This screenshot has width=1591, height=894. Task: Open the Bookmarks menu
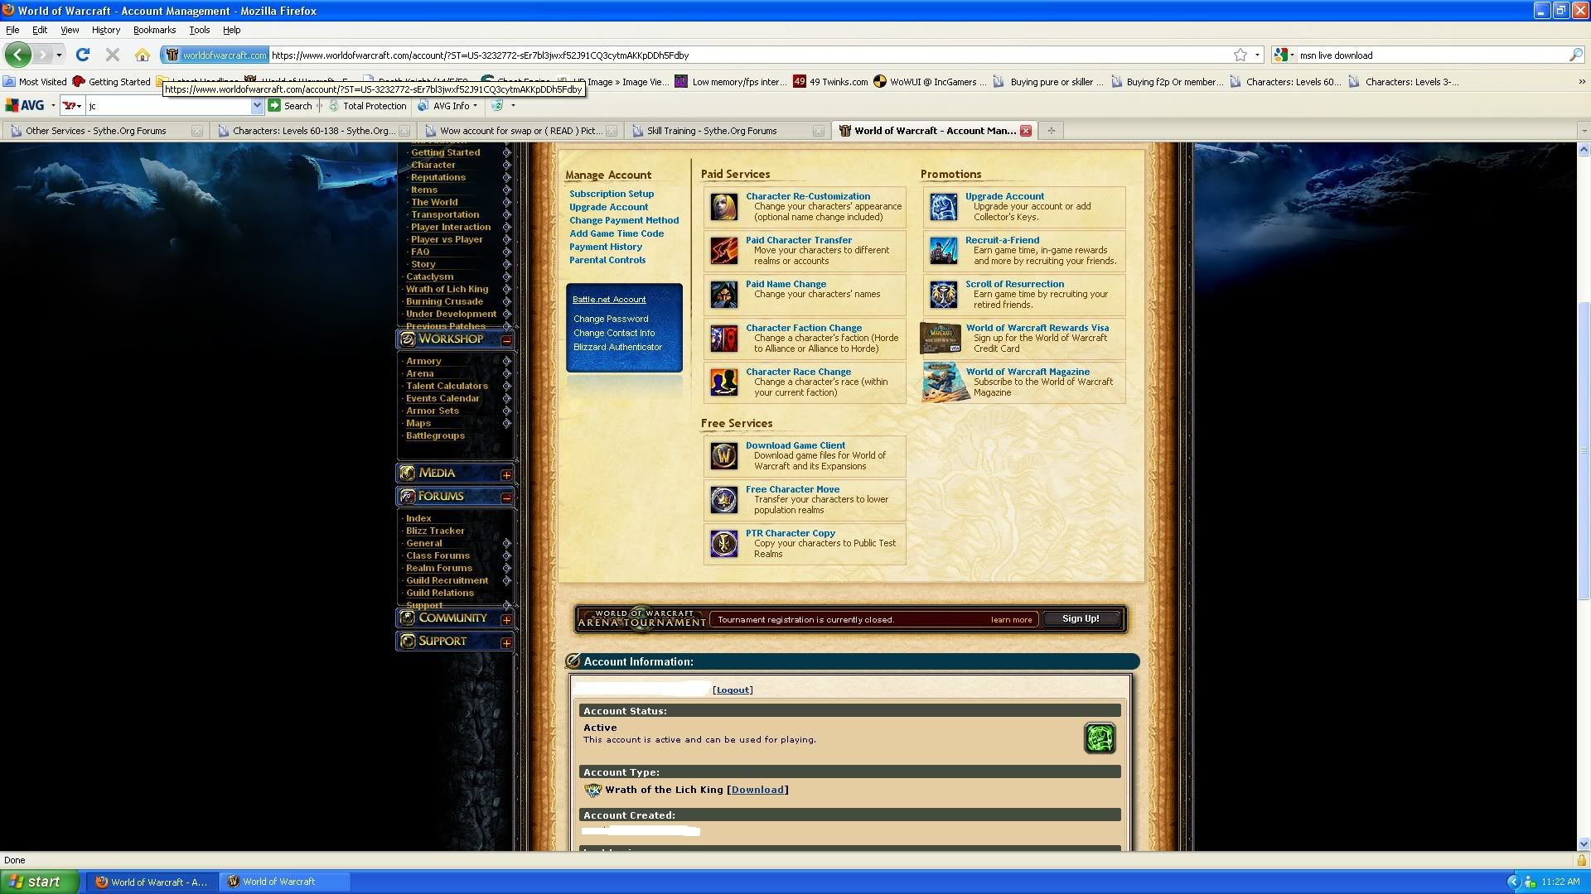(x=154, y=30)
